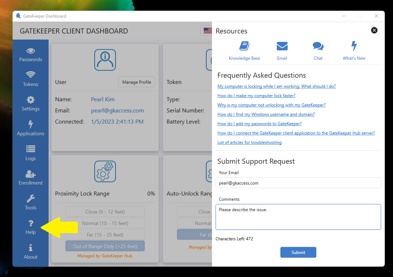Start a Chat with support
This screenshot has width=393, height=277.
tap(318, 51)
